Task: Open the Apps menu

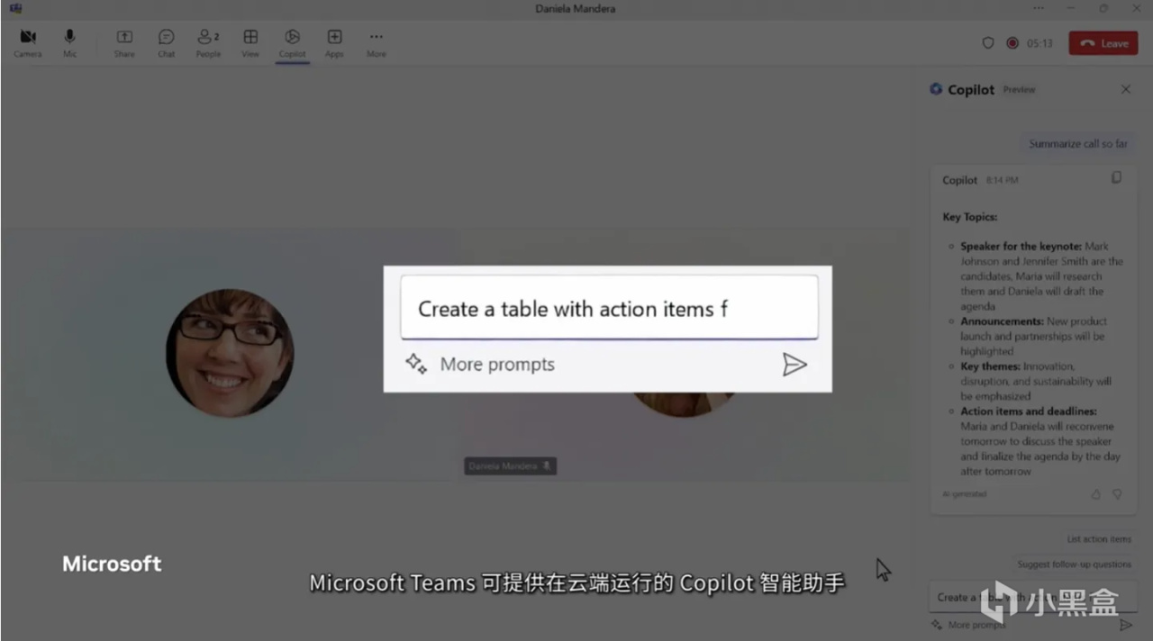Action: 334,42
